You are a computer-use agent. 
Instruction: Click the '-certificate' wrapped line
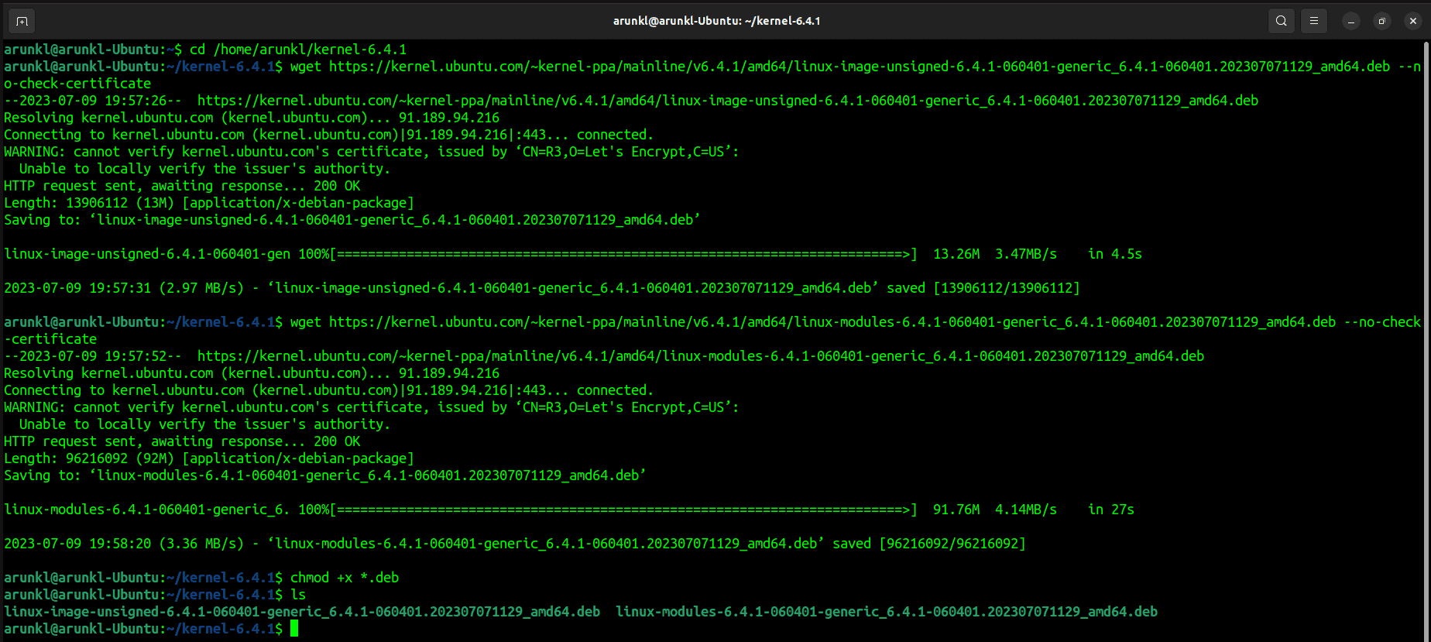click(50, 339)
